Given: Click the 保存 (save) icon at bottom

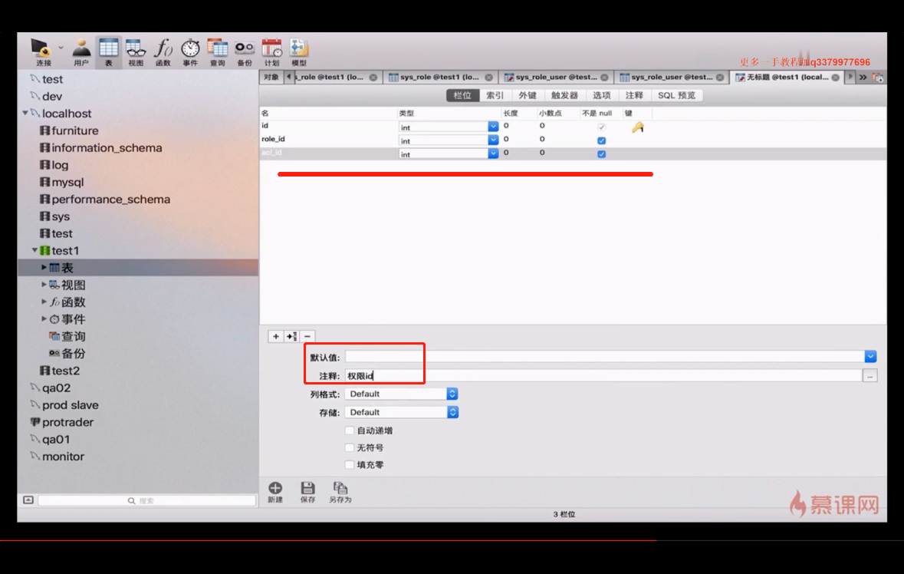Looking at the screenshot, I should tap(308, 492).
